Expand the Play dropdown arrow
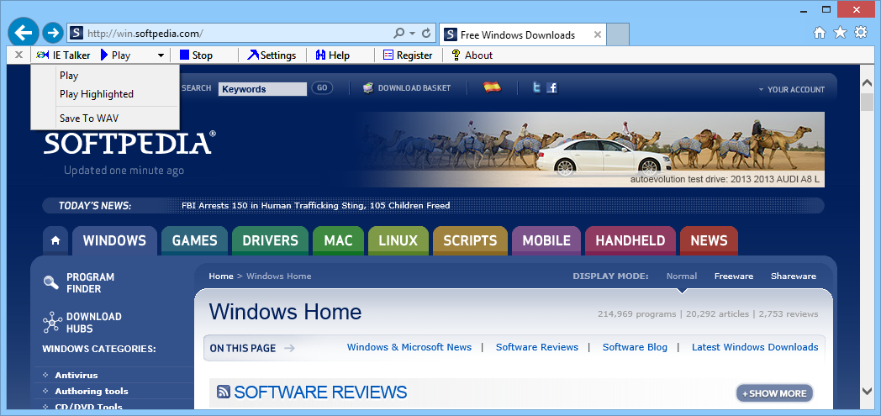Viewport: 881px width, 416px height. pos(161,55)
